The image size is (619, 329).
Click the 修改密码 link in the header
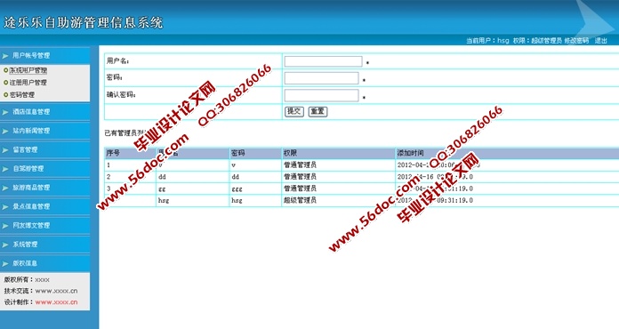coord(576,40)
